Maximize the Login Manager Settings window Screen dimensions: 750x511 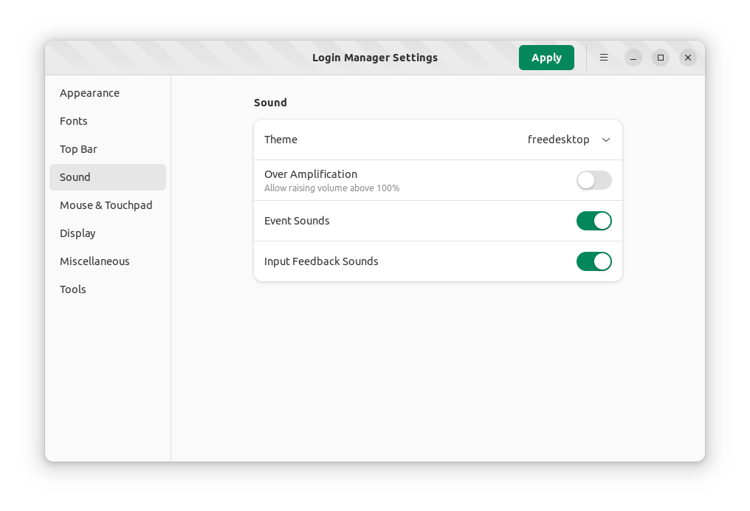point(661,58)
